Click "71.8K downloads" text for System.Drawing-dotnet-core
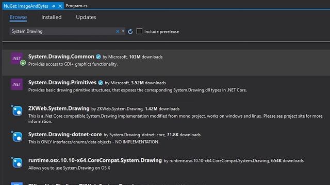330x185 pixels. [184, 135]
